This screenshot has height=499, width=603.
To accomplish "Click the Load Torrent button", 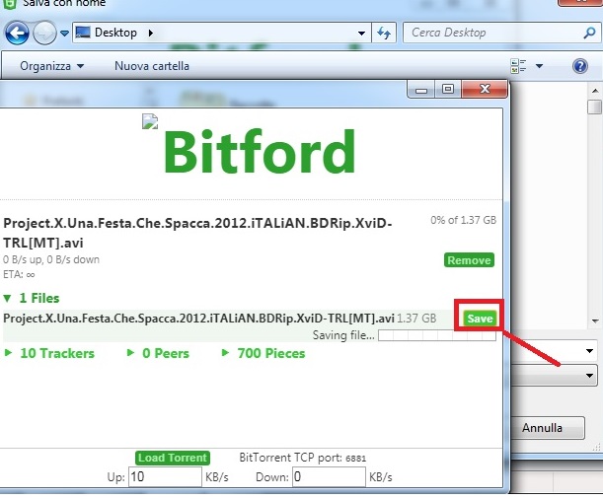I will (173, 458).
